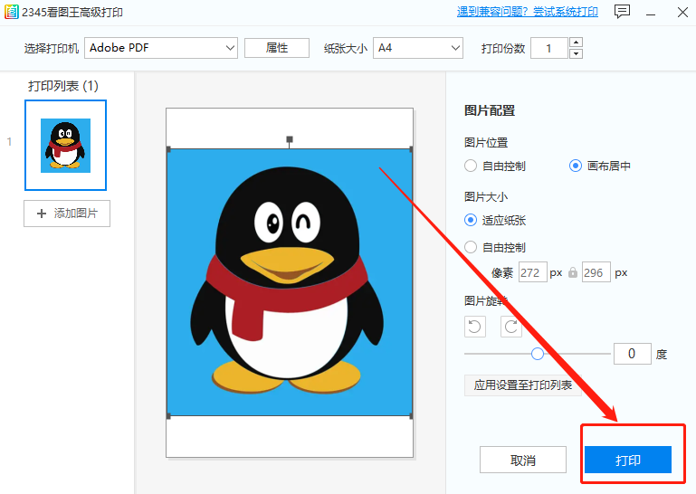This screenshot has width=696, height=494.
Task: Open the 尝试系统打印 compatibility link
Action: 528,12
